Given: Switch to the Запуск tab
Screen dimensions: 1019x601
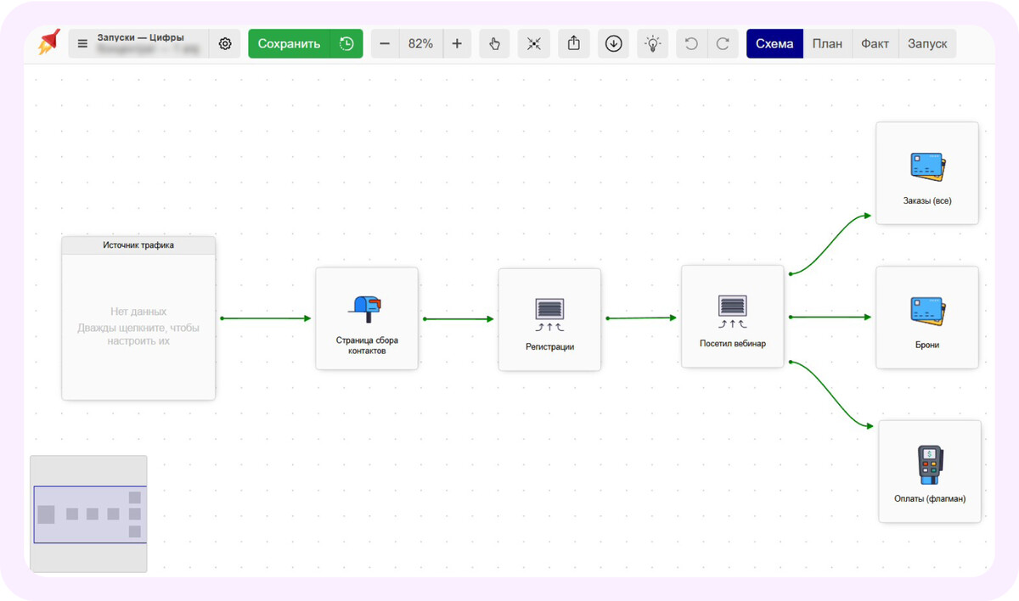Looking at the screenshot, I should (927, 44).
